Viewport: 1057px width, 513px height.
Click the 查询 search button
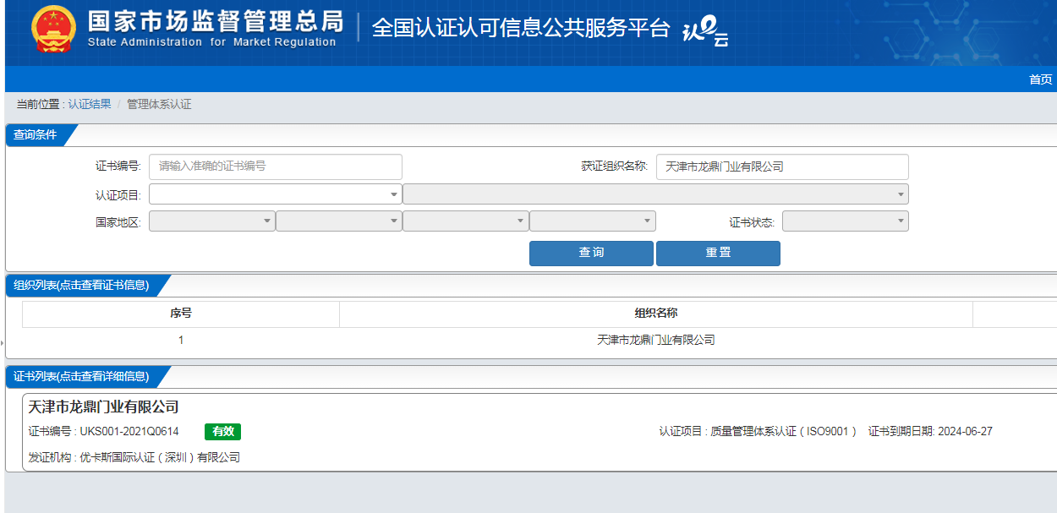[591, 253]
